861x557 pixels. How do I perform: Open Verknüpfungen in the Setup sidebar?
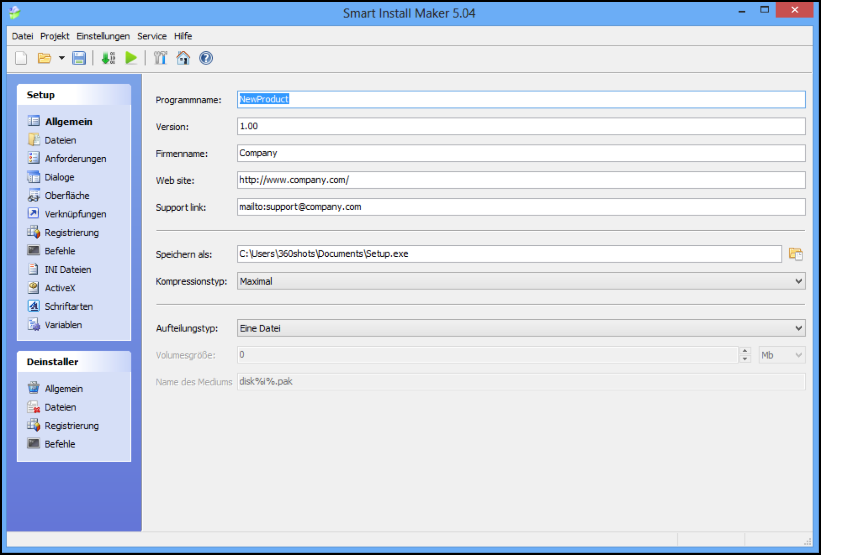pyautogui.click(x=75, y=214)
